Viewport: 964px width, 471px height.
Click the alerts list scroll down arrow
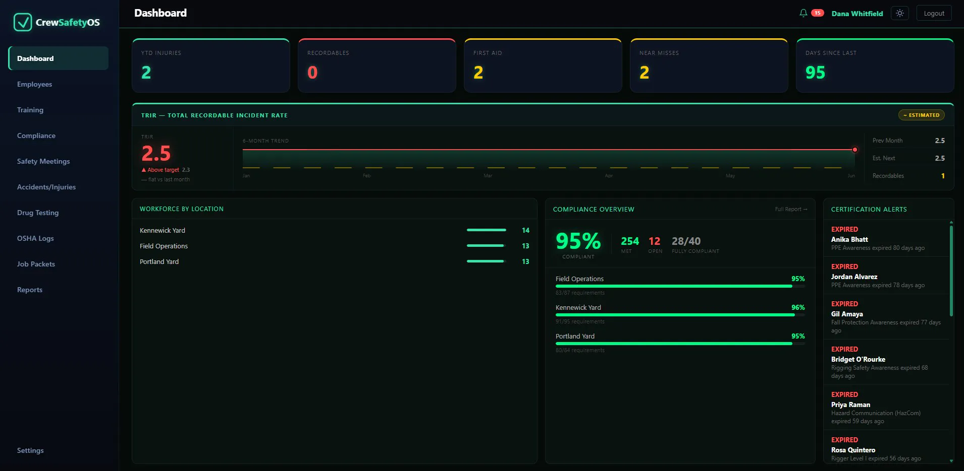pyautogui.click(x=951, y=461)
